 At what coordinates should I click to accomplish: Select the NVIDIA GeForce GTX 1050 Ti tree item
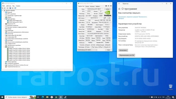pos(16,22)
